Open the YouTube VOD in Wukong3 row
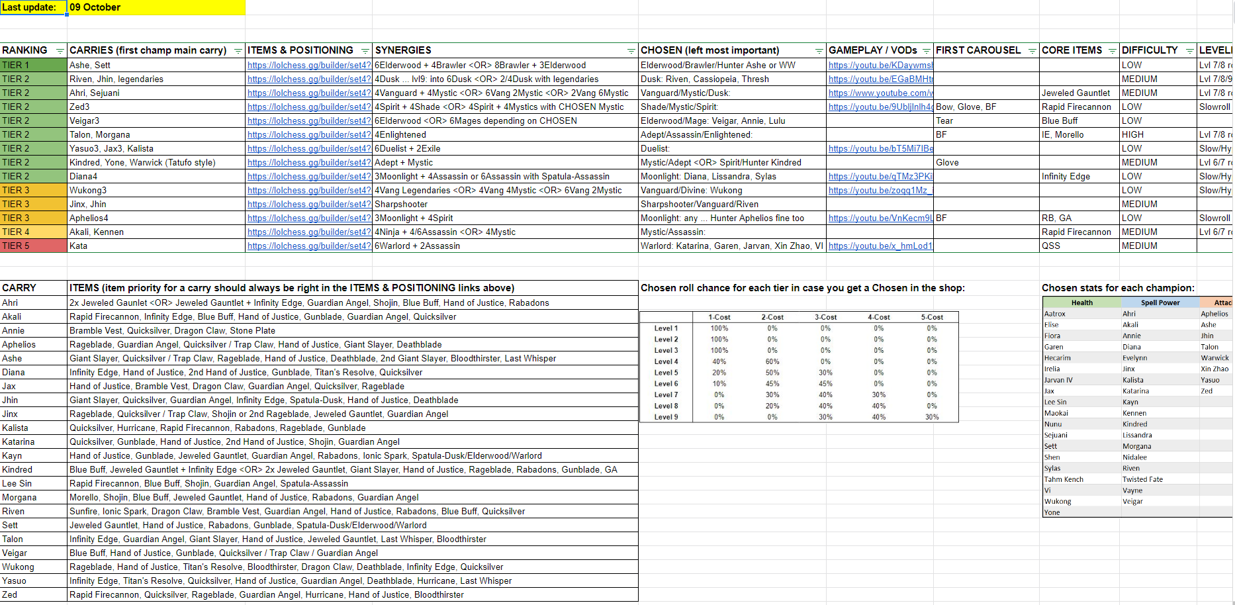Image resolution: width=1235 pixels, height=605 pixels. (880, 190)
